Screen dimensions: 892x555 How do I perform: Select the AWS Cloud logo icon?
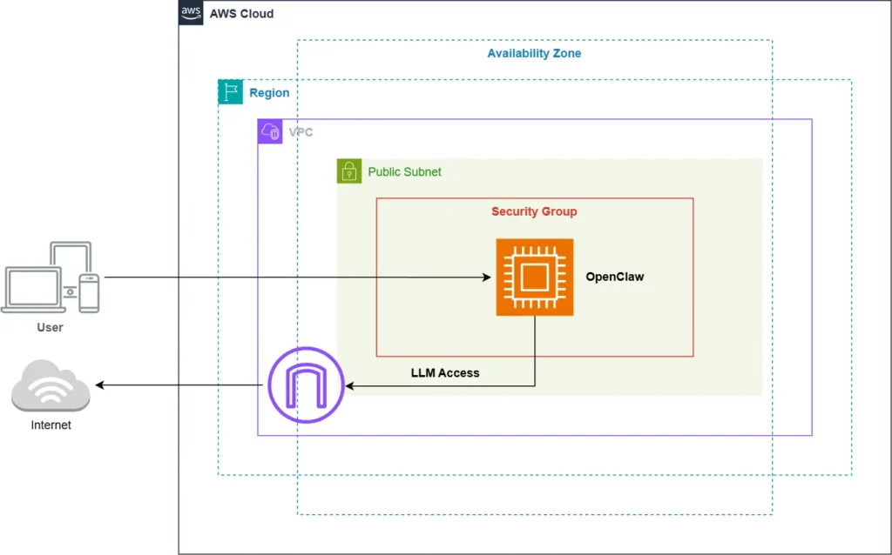tap(191, 13)
